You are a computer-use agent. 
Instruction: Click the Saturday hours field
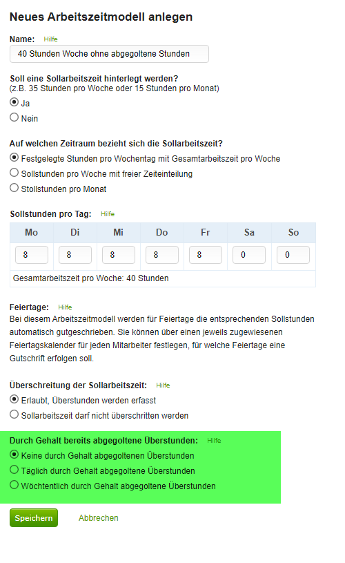coord(249,255)
